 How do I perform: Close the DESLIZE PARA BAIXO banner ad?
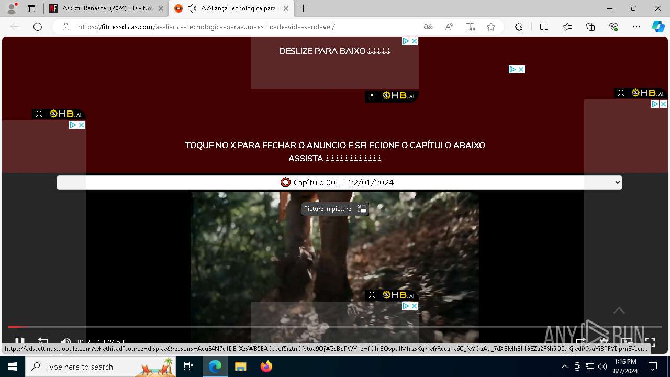point(414,41)
